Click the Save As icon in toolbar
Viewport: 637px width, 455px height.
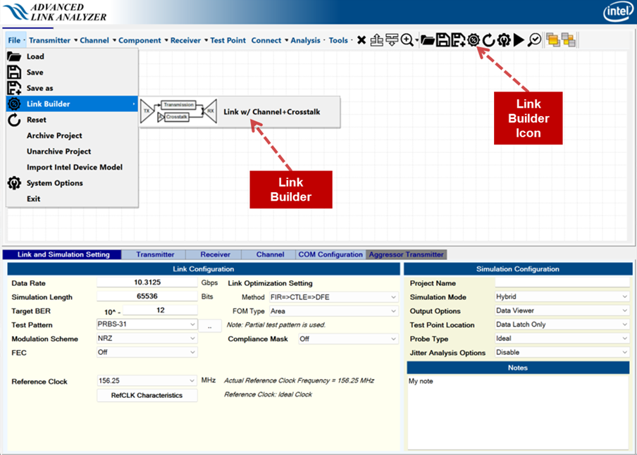click(458, 40)
